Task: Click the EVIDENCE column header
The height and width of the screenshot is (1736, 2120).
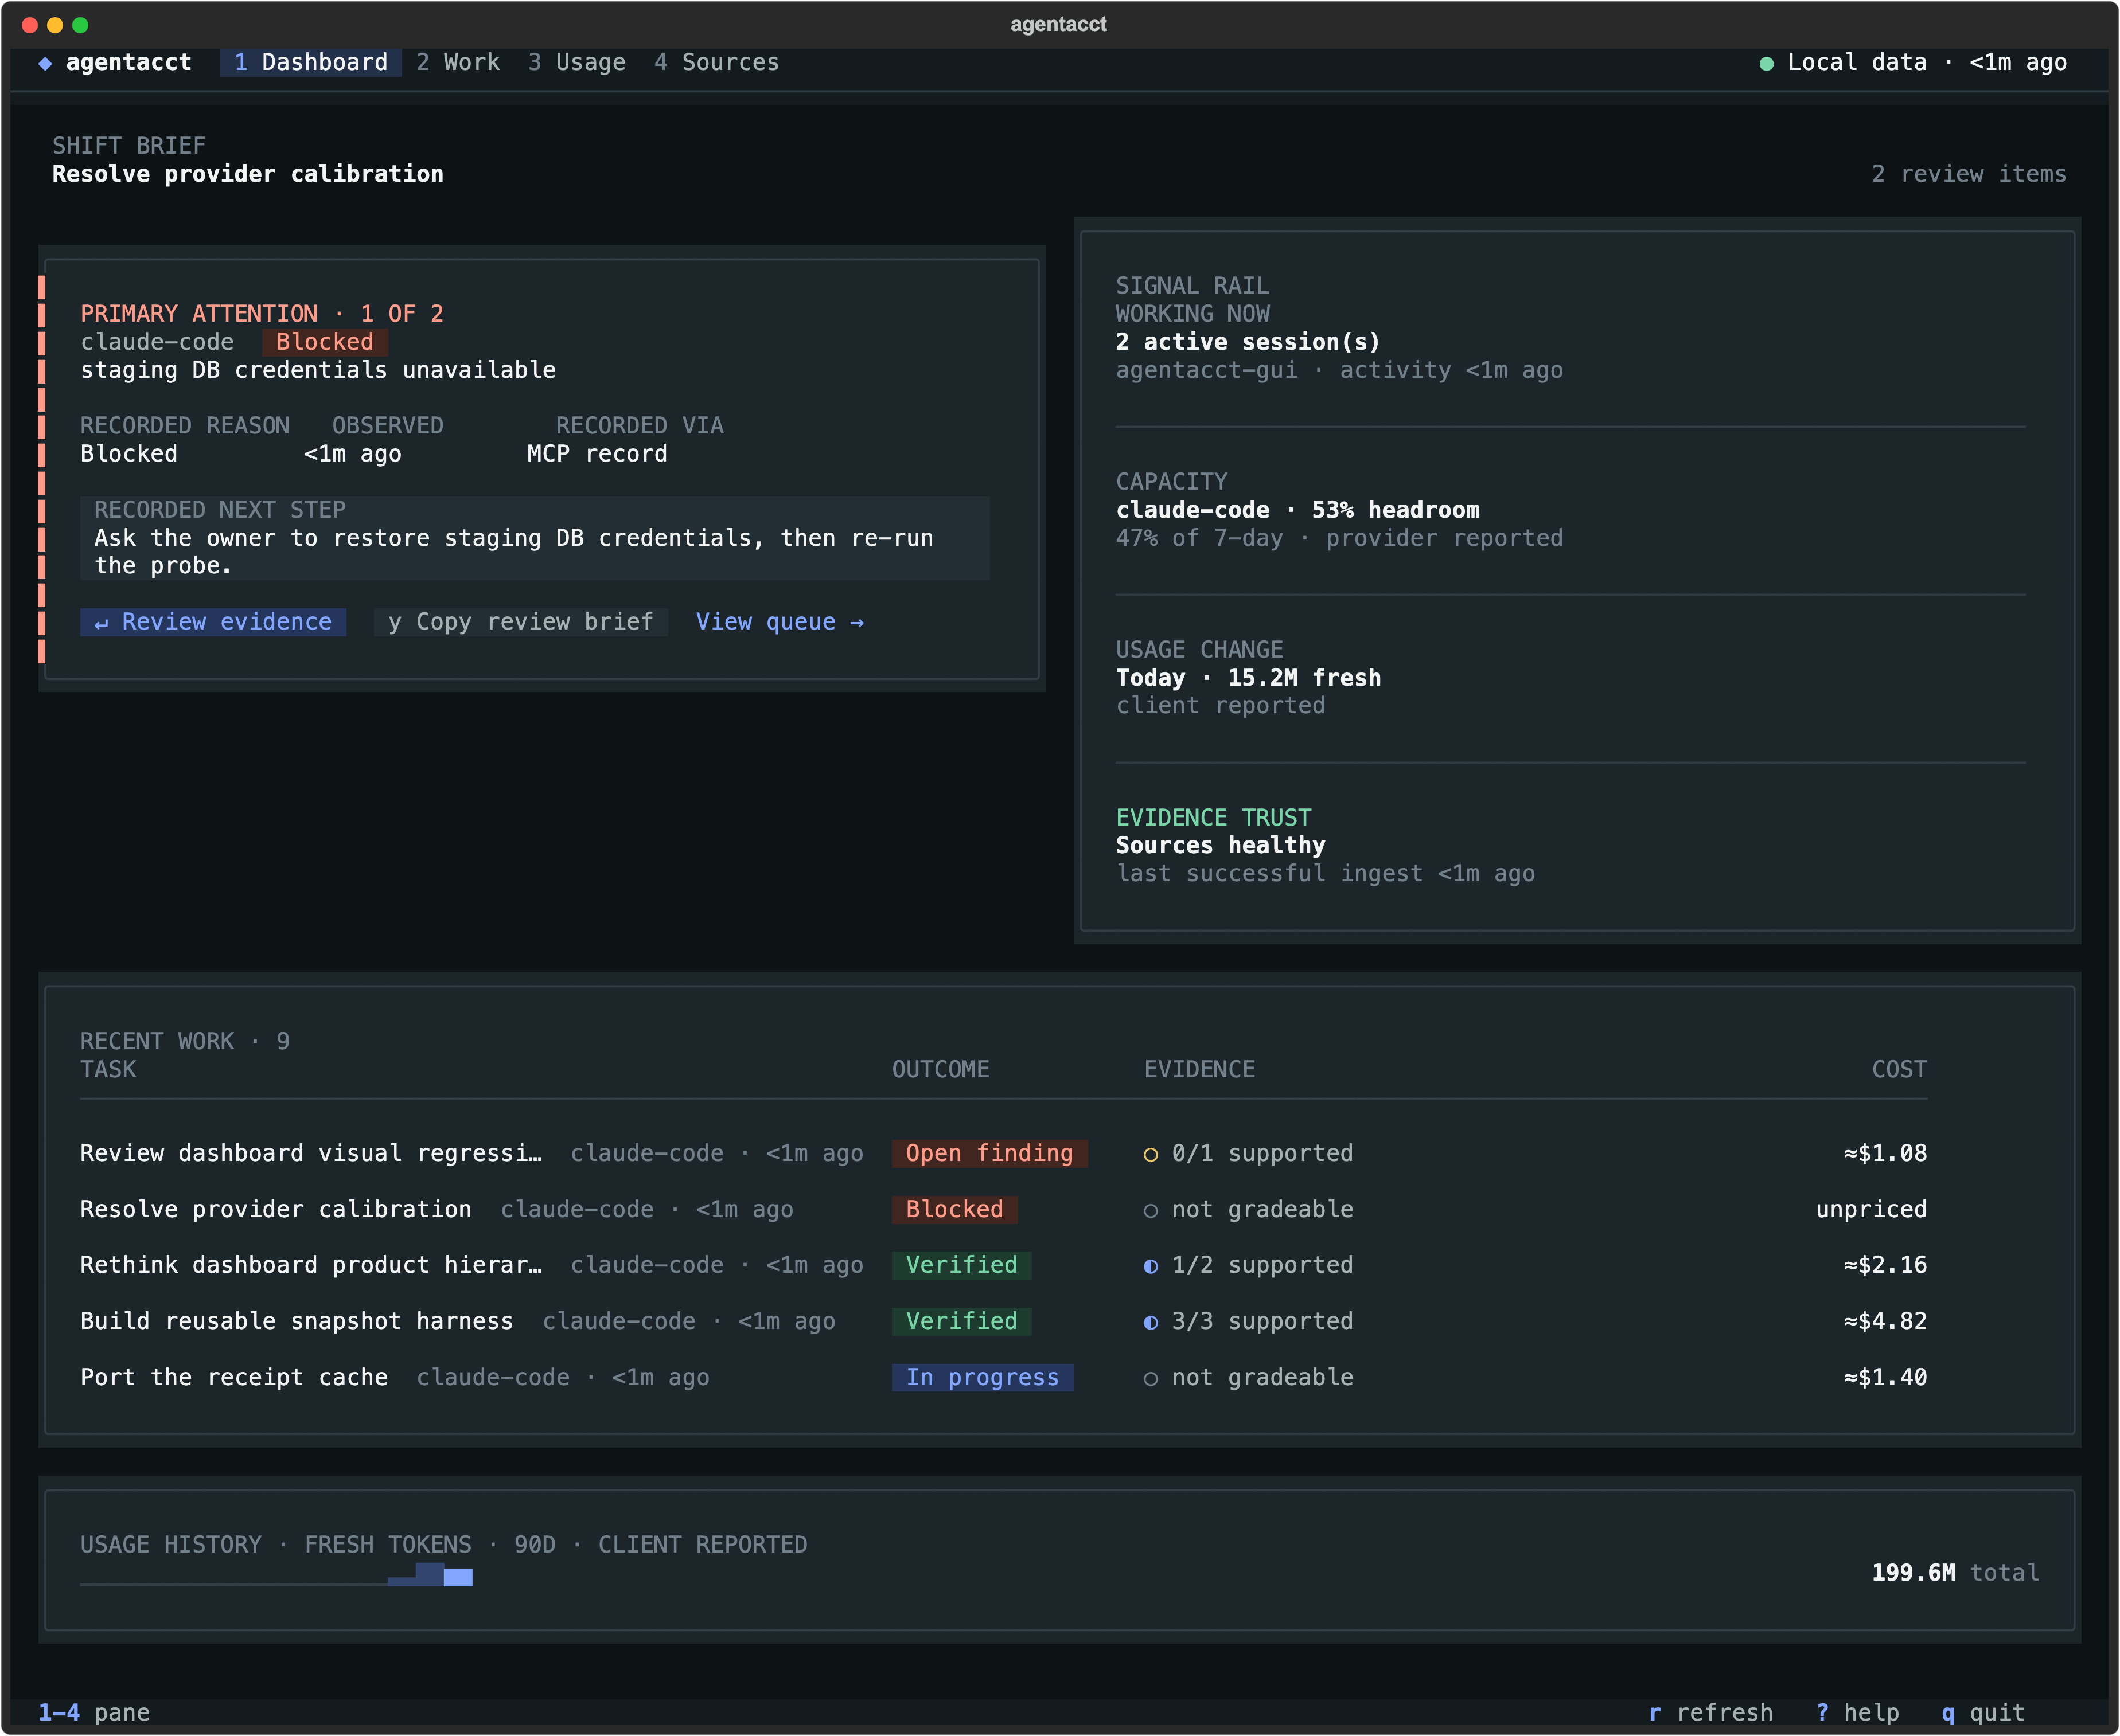Action: click(1199, 1069)
